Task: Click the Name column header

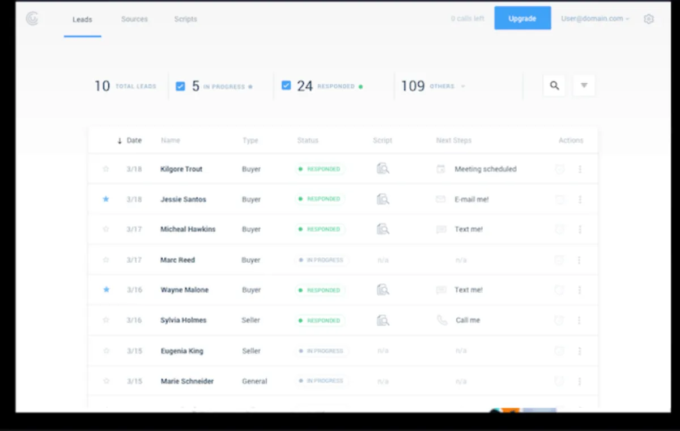Action: point(171,140)
